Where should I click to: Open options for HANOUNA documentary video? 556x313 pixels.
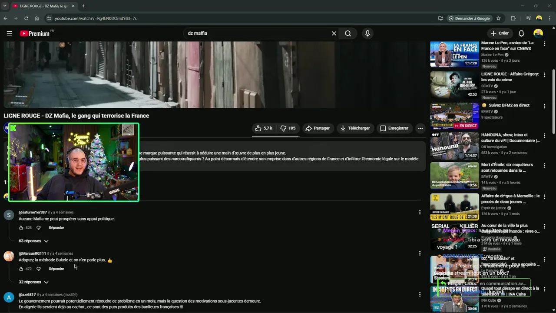click(544, 136)
